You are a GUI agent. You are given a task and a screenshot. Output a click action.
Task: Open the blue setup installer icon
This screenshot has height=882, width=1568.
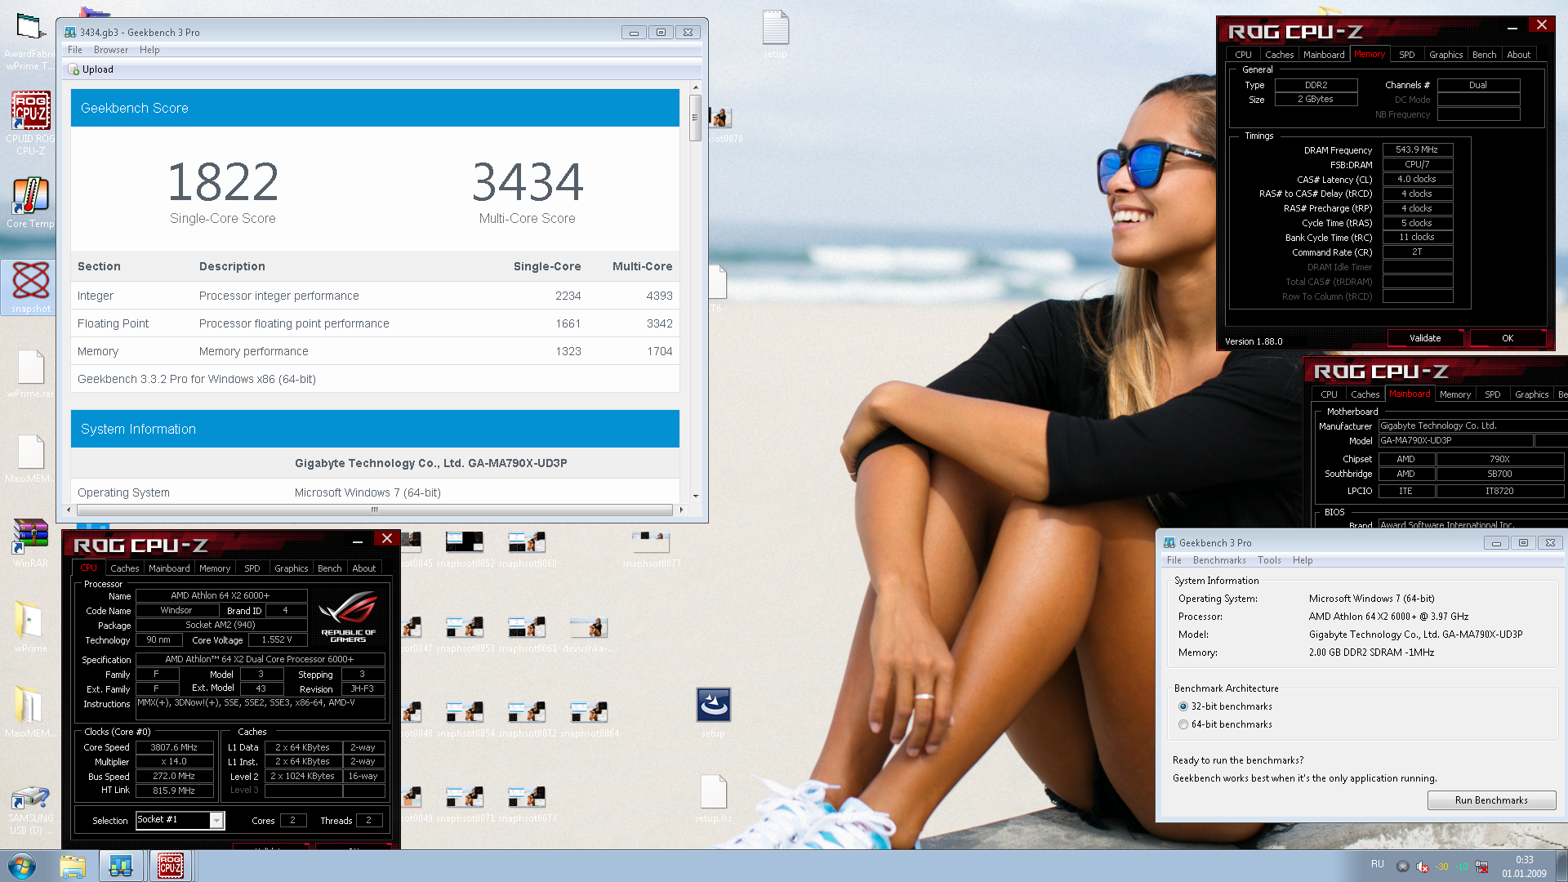[x=713, y=710]
